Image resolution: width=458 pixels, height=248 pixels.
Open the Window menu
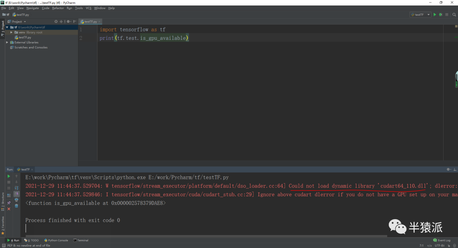tap(100, 8)
